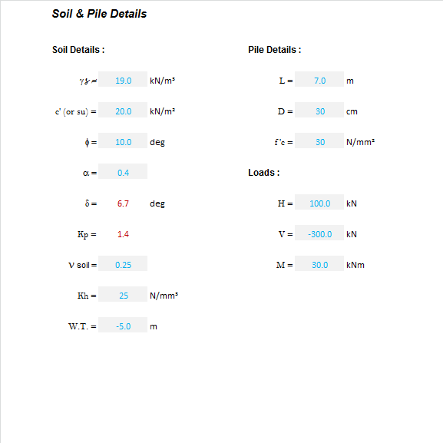Select the delta result value 6.7

[x=123, y=203]
